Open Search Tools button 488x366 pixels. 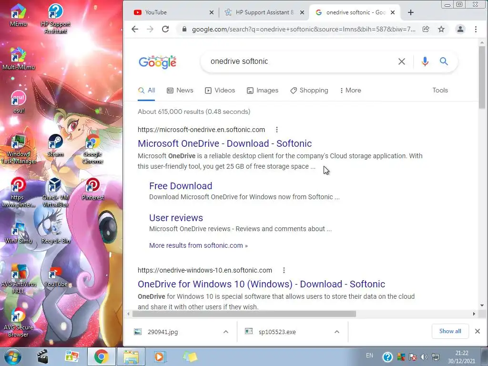(x=440, y=90)
